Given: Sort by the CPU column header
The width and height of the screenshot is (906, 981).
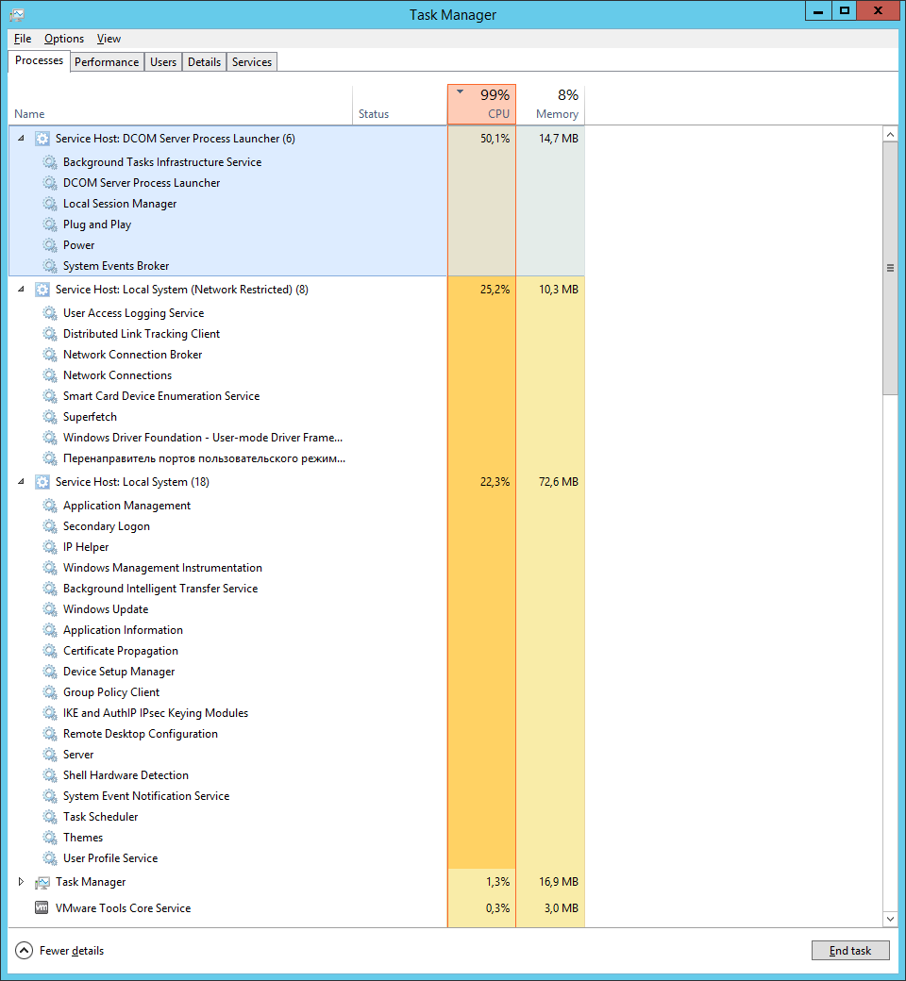Looking at the screenshot, I should click(481, 105).
